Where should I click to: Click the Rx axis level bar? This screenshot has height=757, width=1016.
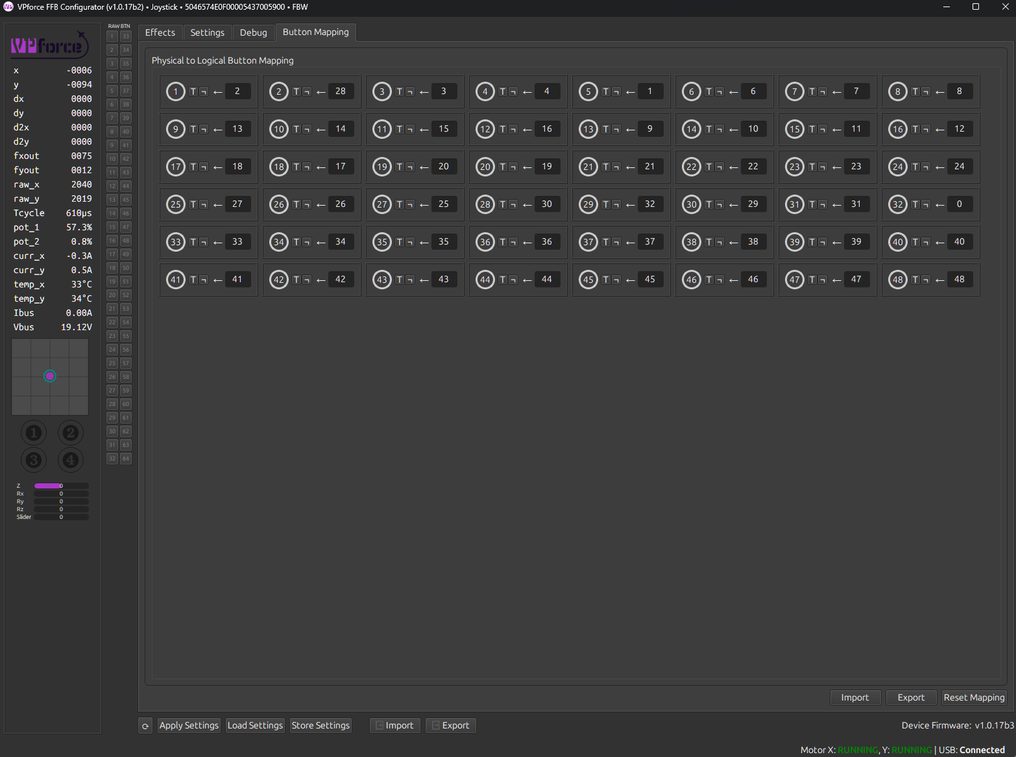[x=62, y=494]
